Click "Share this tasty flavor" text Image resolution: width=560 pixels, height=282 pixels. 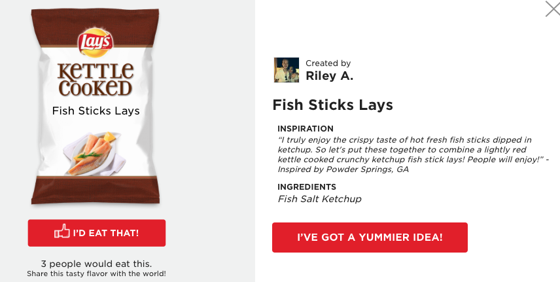click(x=96, y=273)
